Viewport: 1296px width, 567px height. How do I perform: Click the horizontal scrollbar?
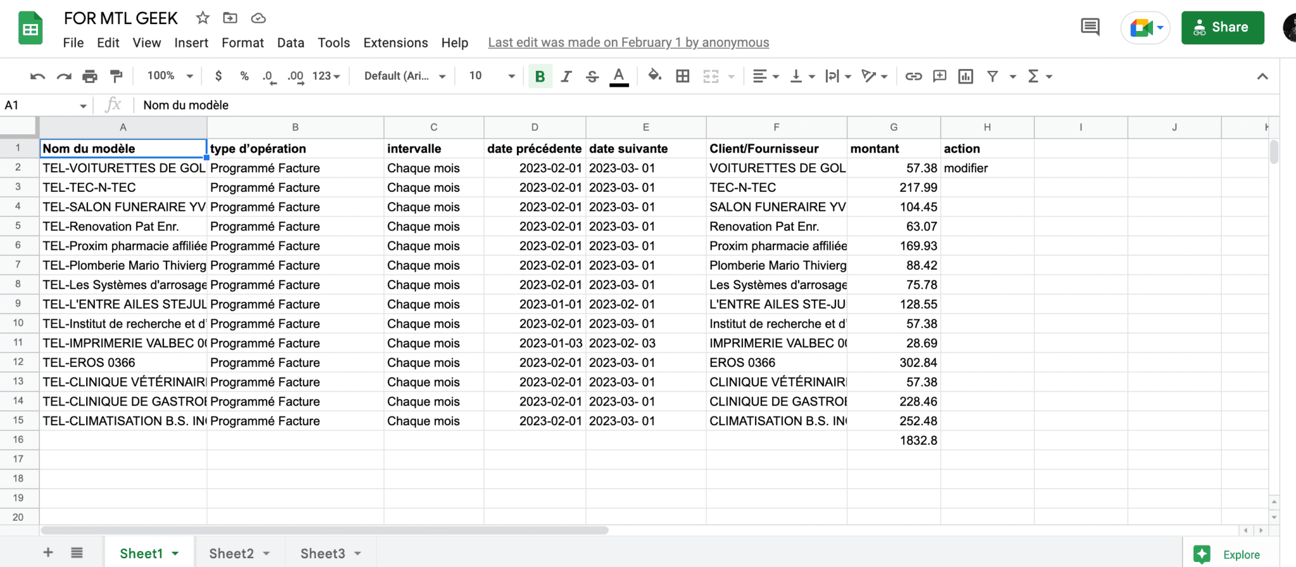pos(325,530)
